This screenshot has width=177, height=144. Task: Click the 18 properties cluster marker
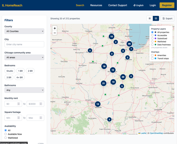tap(104, 66)
